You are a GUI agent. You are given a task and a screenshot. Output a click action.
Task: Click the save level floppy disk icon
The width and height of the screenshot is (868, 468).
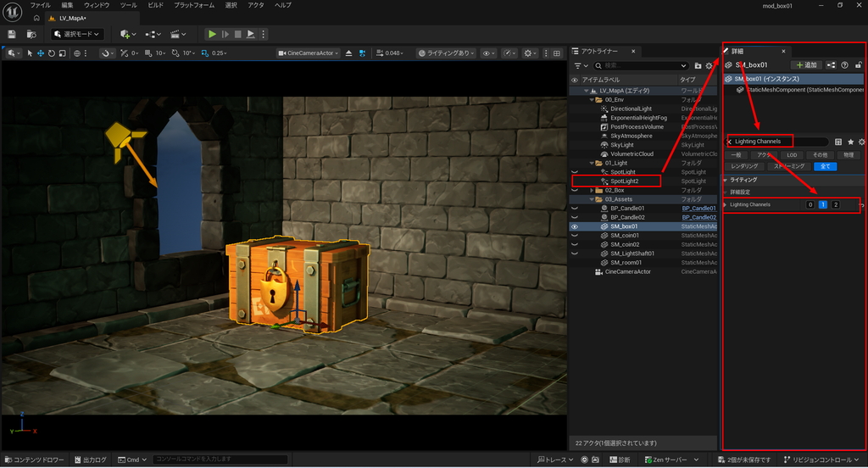click(12, 35)
